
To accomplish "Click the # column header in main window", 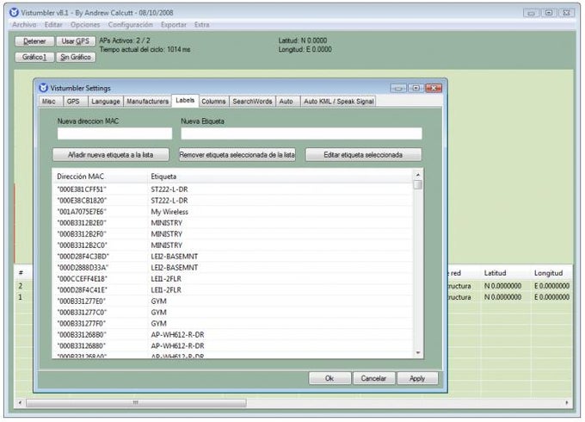I will click(23, 273).
